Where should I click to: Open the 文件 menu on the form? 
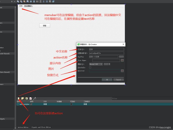click(21, 6)
